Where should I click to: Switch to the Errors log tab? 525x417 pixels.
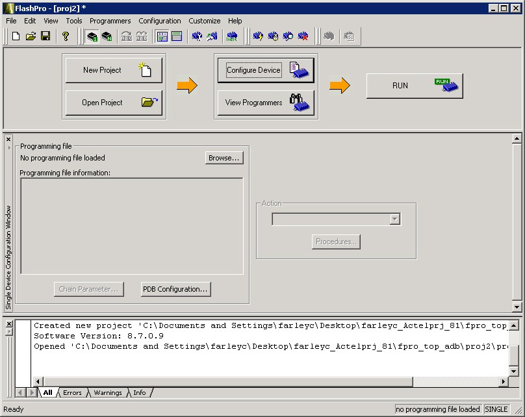click(72, 392)
